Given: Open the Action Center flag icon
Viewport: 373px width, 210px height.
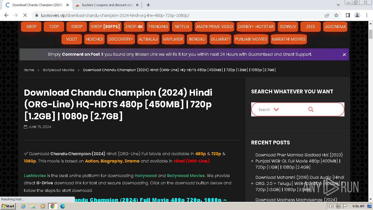Looking at the screenshot, I should click(x=345, y=206).
